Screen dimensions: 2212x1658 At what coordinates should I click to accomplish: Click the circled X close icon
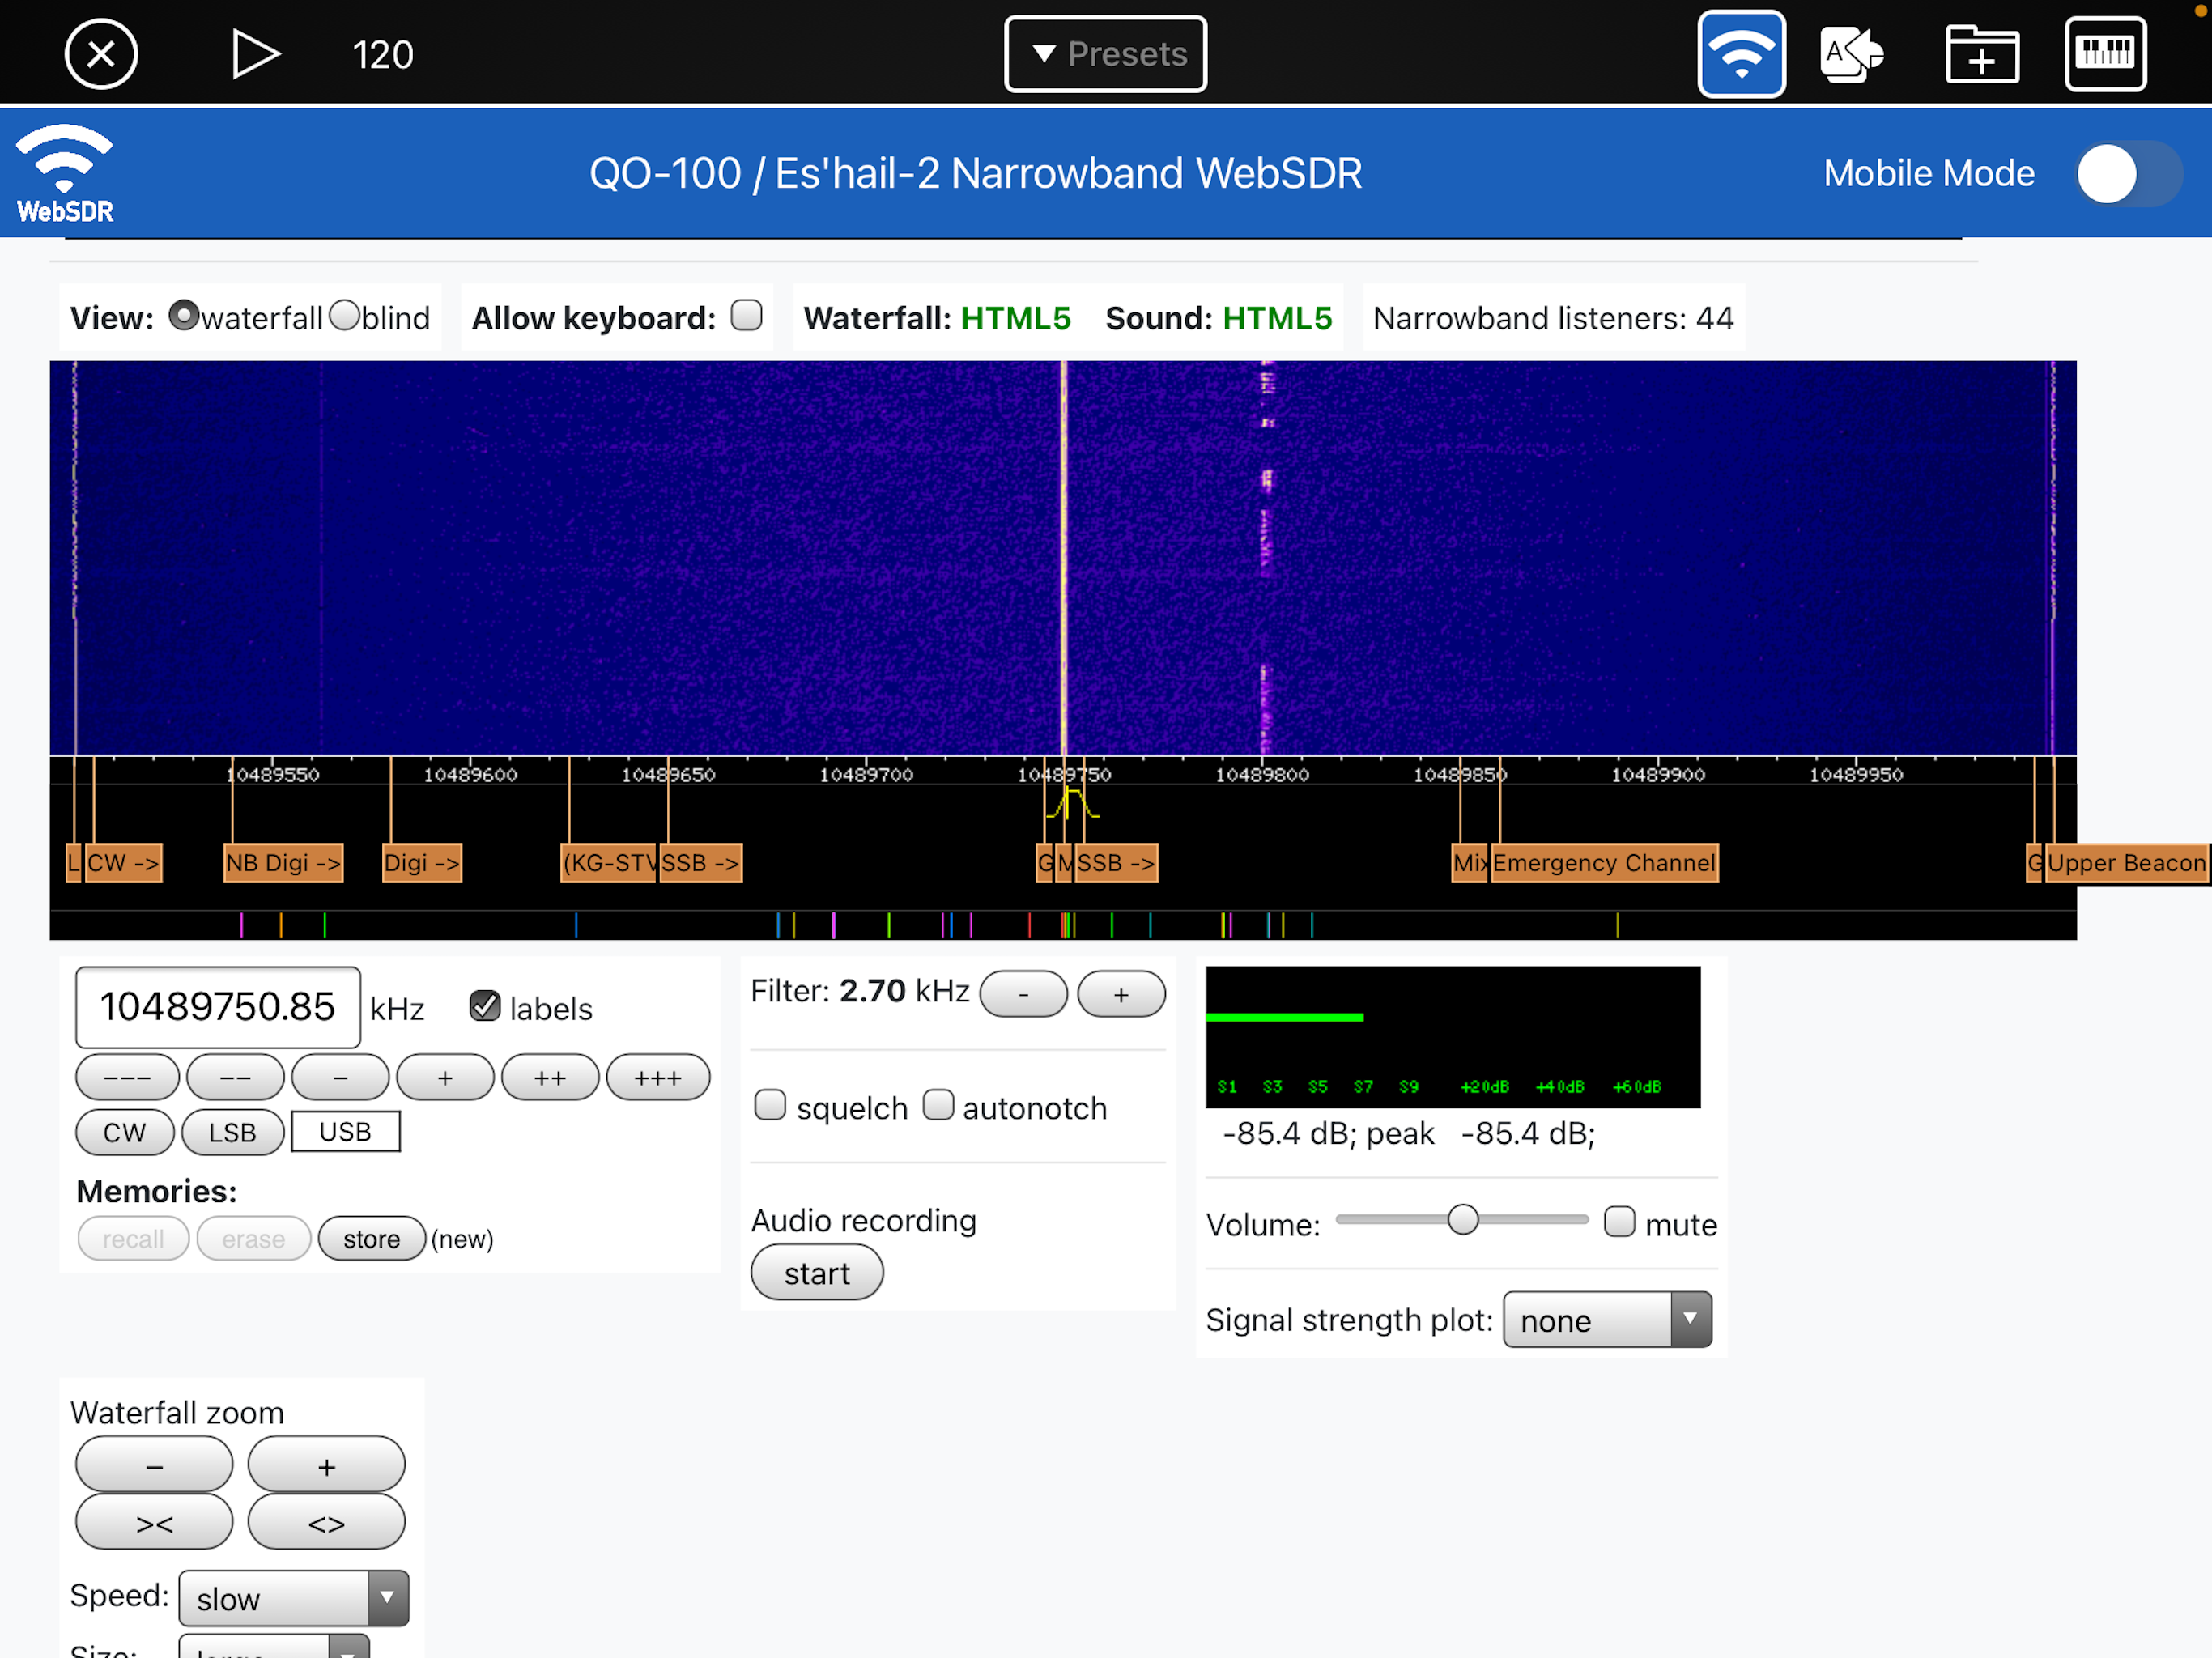pyautogui.click(x=101, y=54)
